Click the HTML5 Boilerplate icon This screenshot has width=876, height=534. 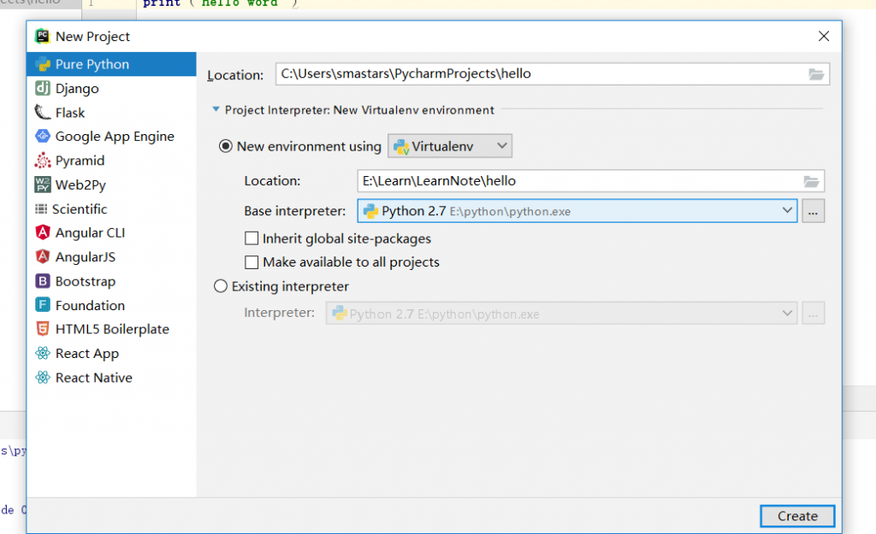[43, 329]
